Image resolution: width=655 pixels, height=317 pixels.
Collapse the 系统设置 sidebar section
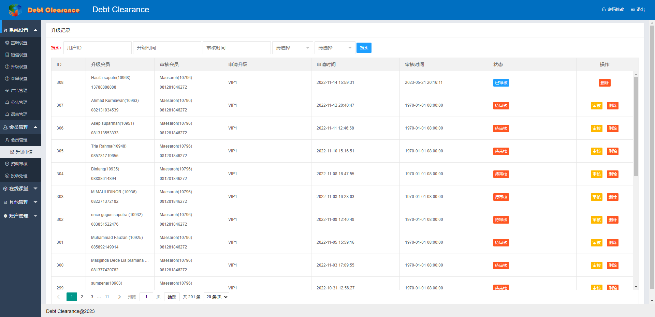pyautogui.click(x=35, y=30)
